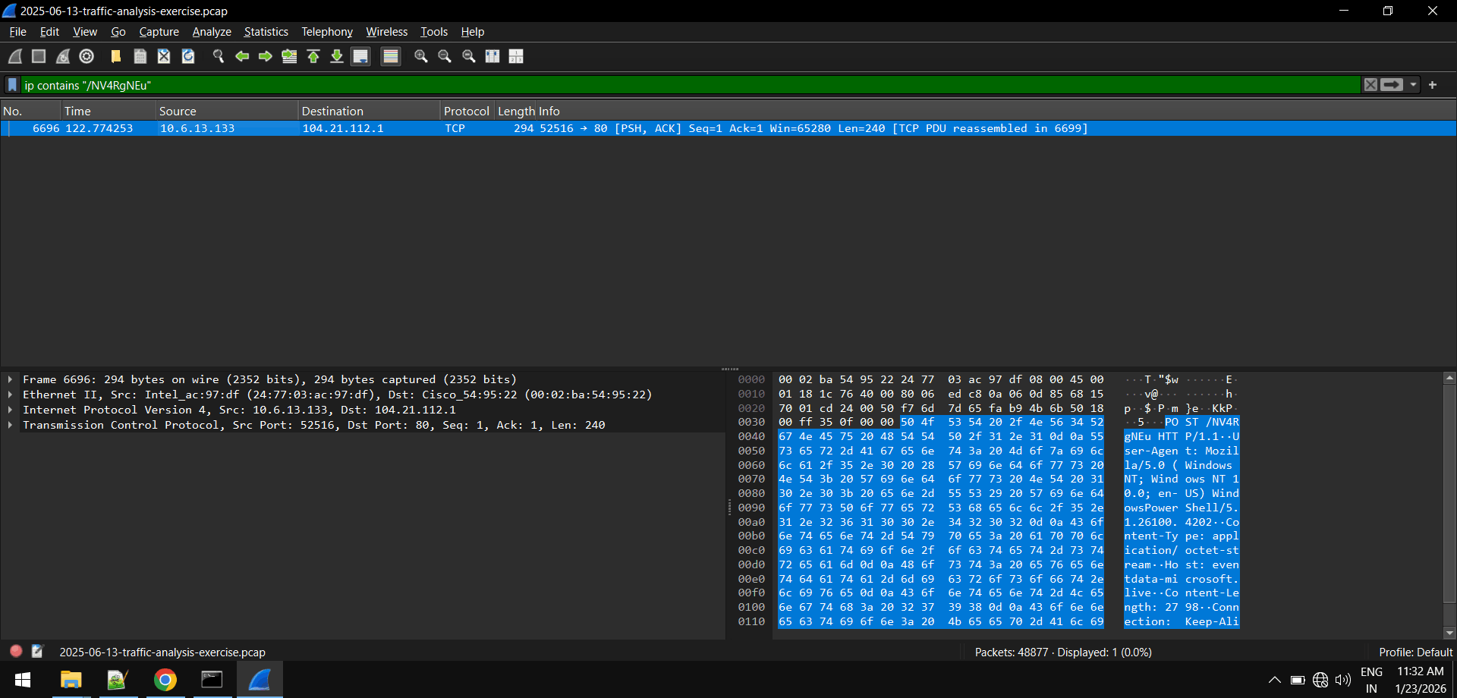Expand the Internet Protocol Version 4 node
Viewport: 1457px width, 698px height.
point(10,410)
